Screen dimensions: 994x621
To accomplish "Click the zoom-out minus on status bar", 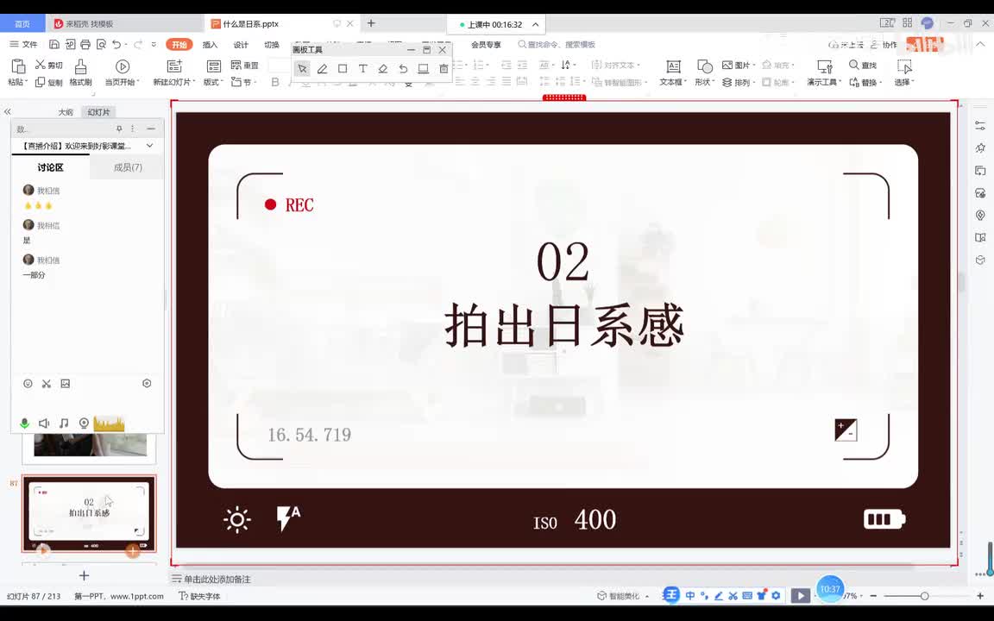I will [873, 596].
